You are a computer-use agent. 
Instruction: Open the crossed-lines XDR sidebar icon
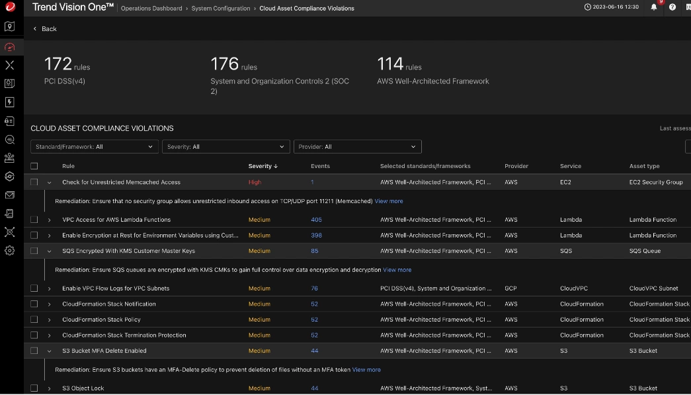[10, 66]
